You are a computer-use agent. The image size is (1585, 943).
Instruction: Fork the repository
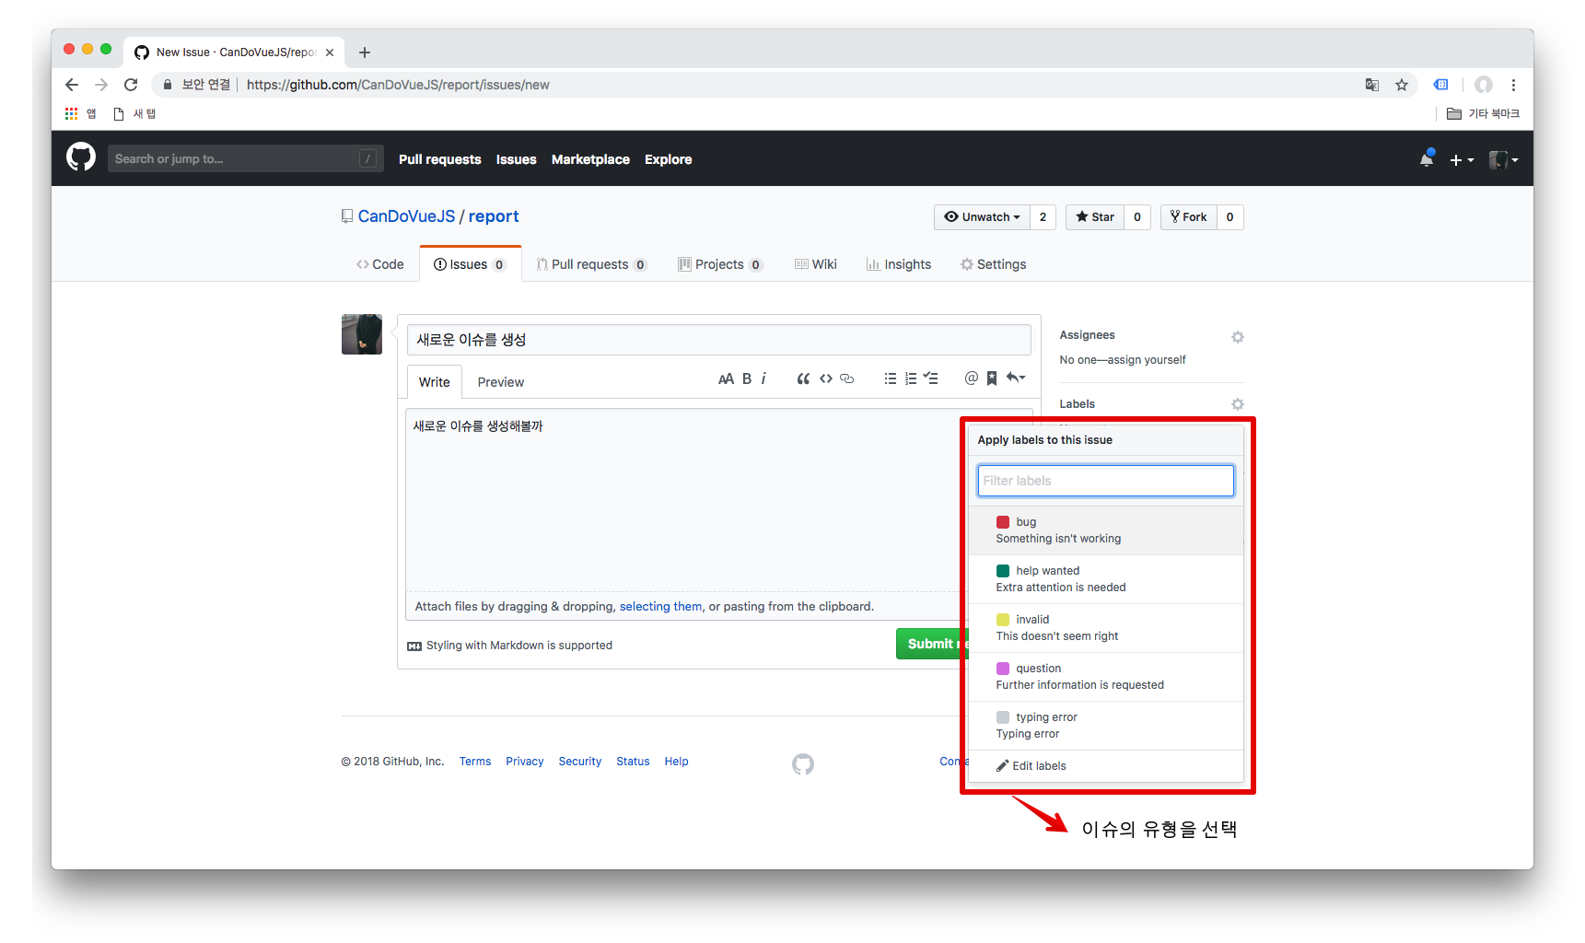coord(1189,217)
